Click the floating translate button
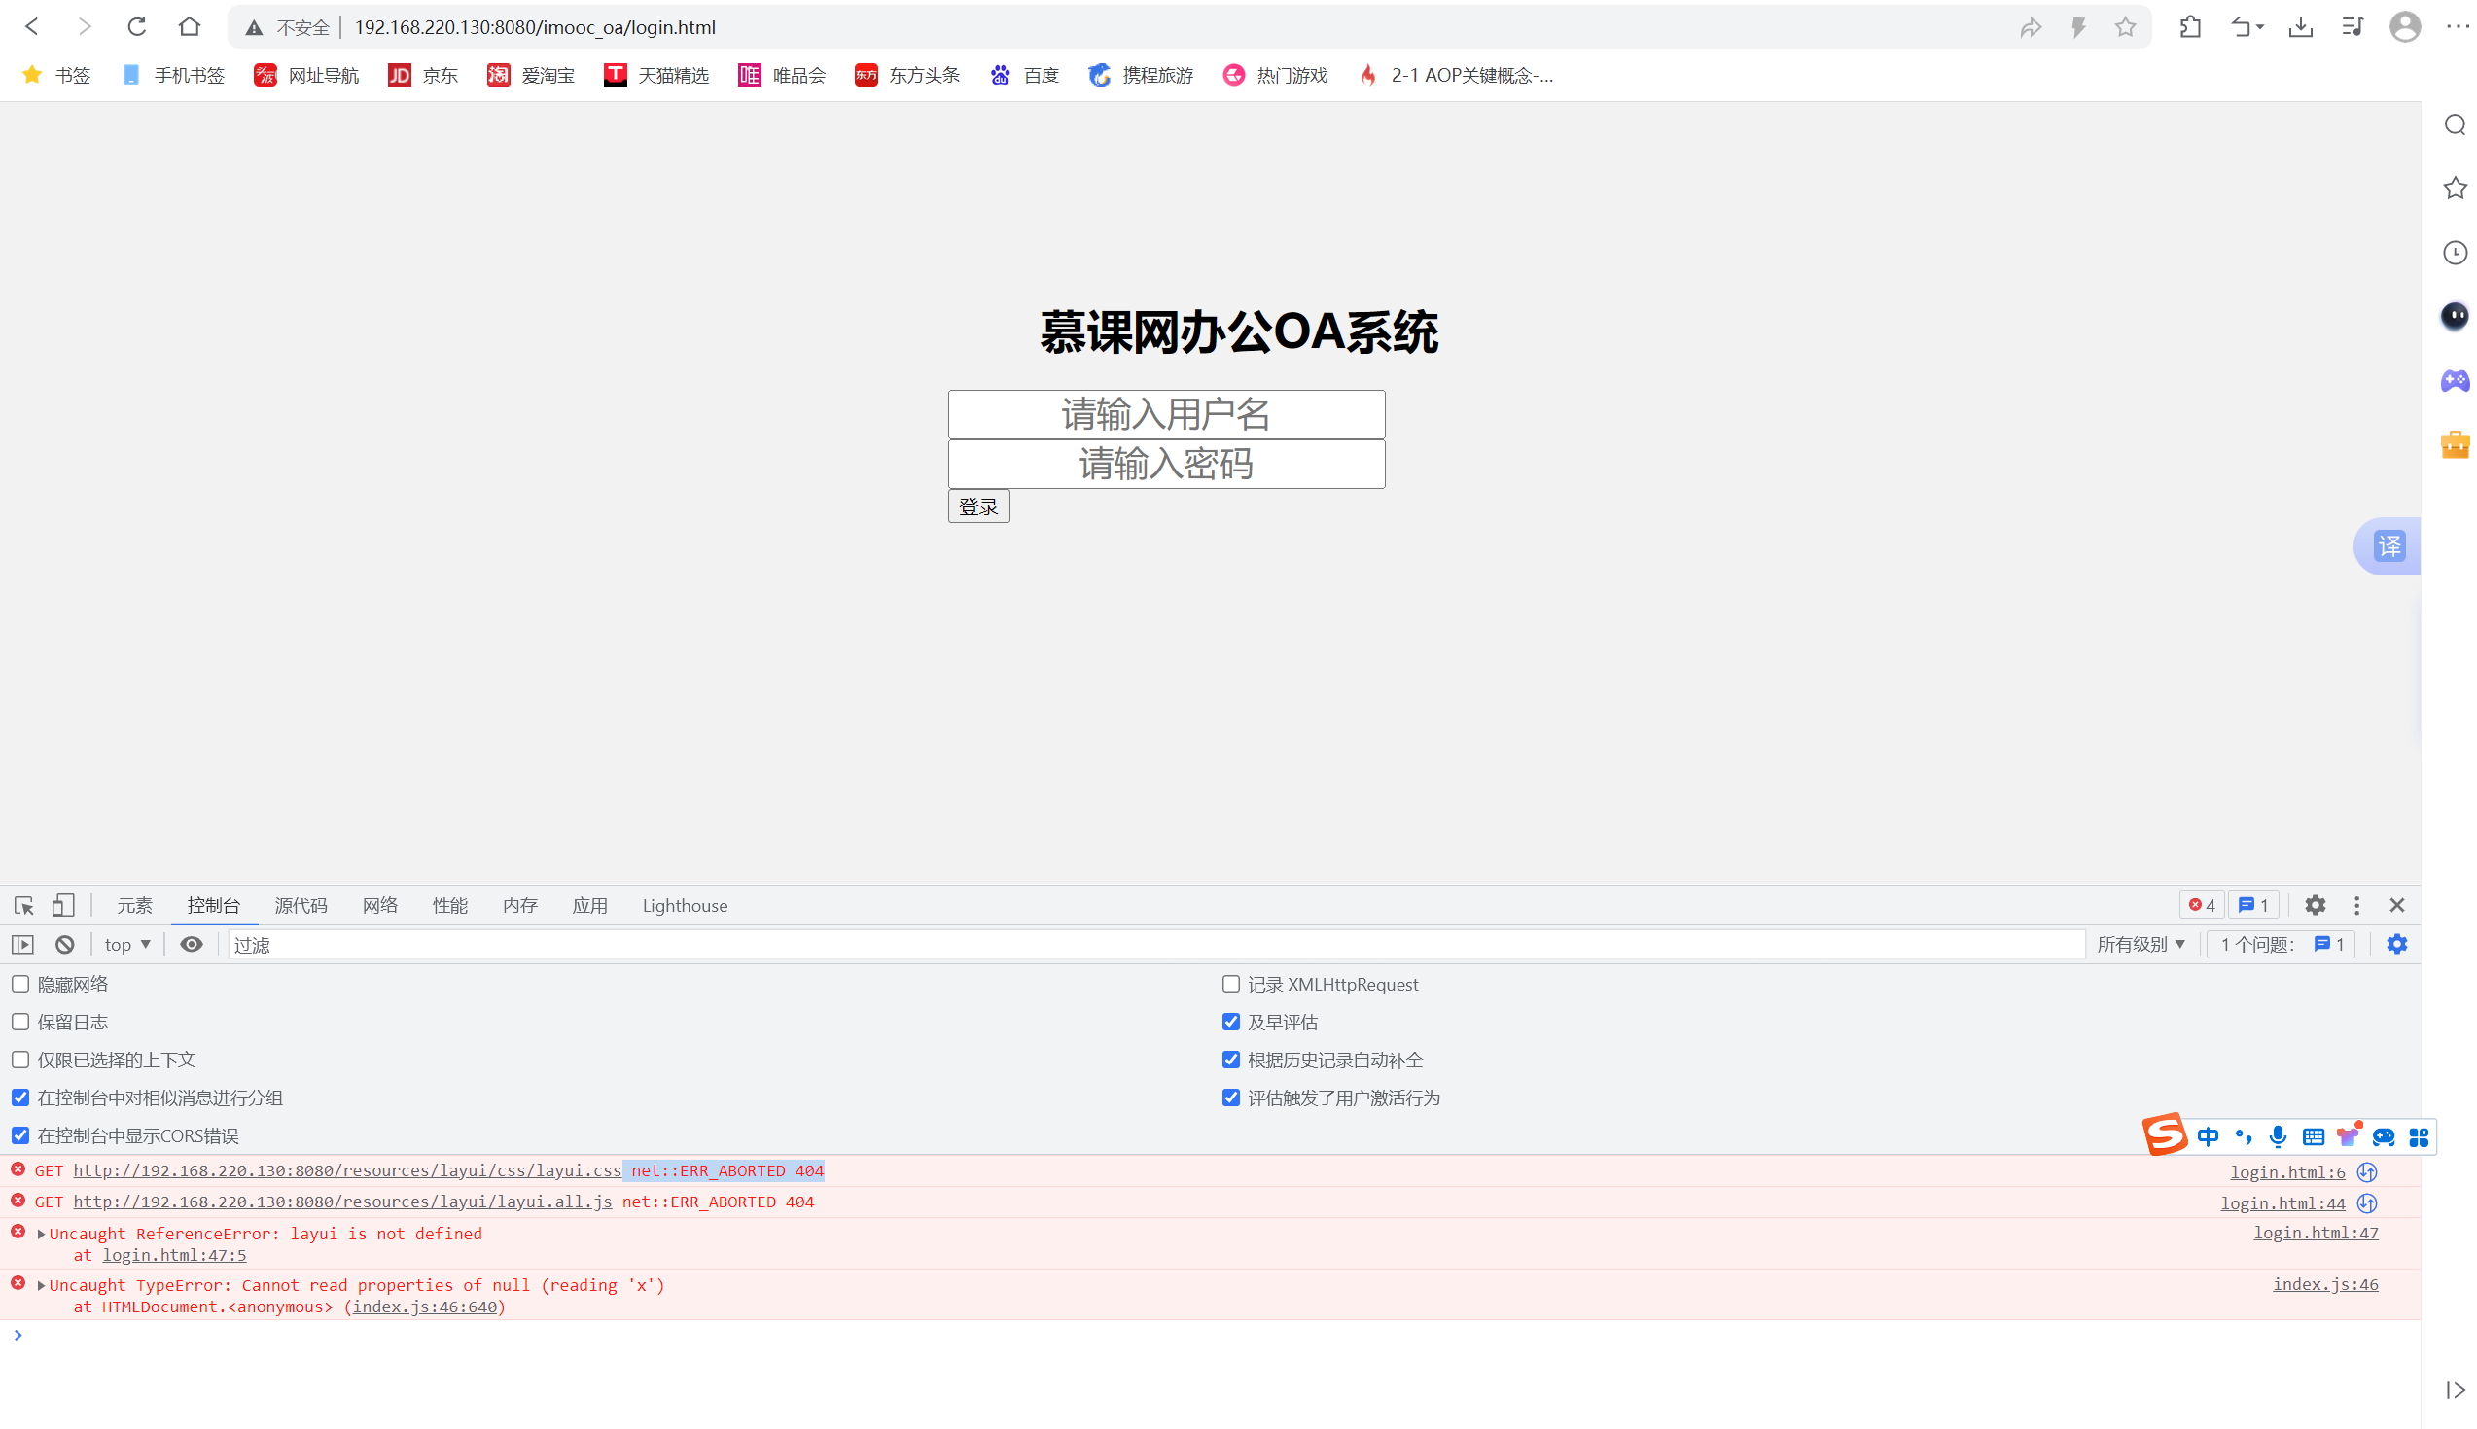Image resolution: width=2477 pixels, height=1429 pixels. (2389, 545)
